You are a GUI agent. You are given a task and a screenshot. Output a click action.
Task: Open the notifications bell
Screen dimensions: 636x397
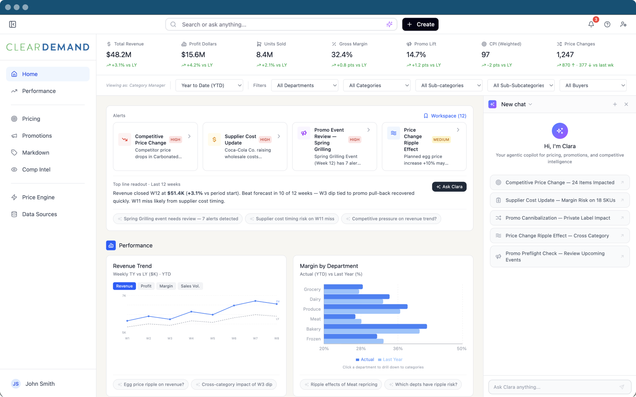[x=591, y=24]
